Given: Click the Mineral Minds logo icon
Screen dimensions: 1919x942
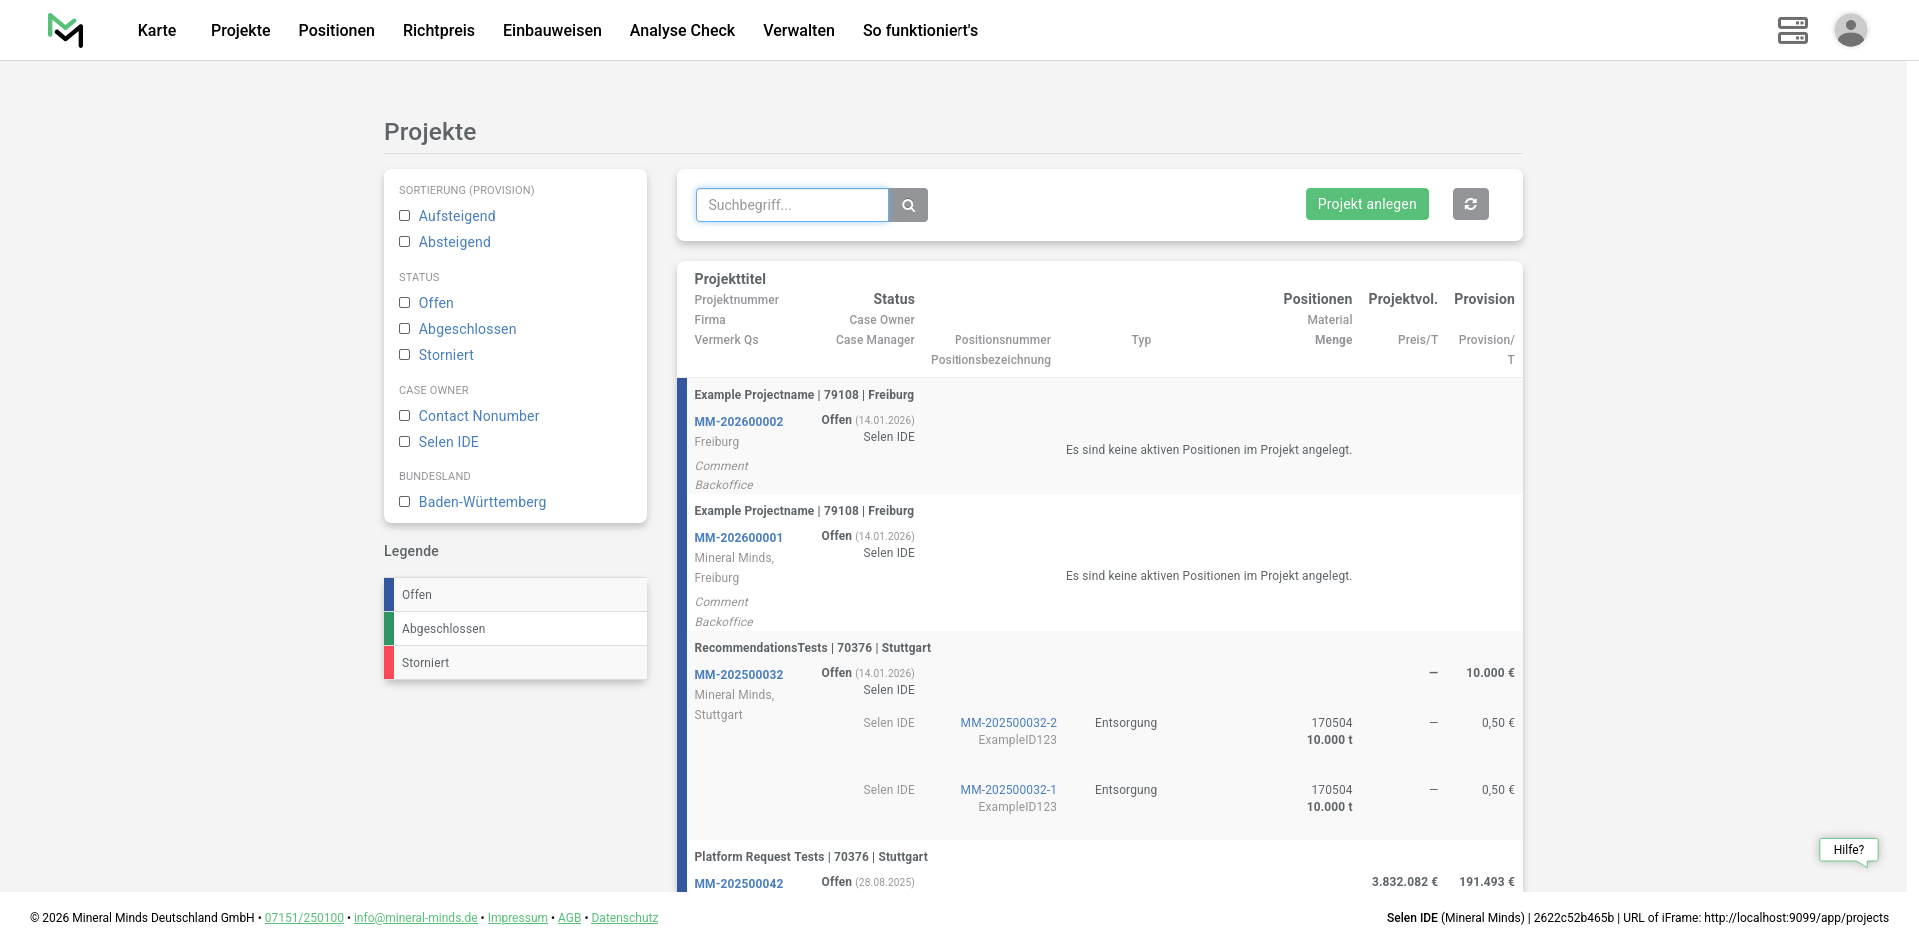Looking at the screenshot, I should [66, 30].
